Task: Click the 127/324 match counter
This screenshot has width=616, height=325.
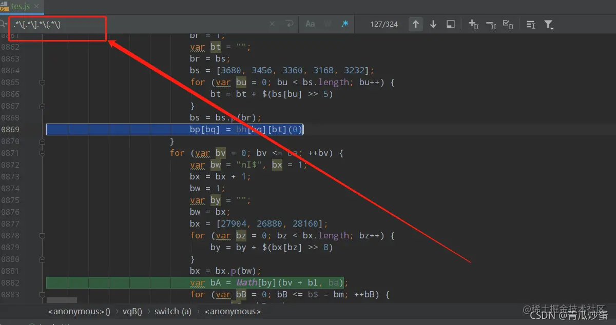Action: tap(384, 24)
